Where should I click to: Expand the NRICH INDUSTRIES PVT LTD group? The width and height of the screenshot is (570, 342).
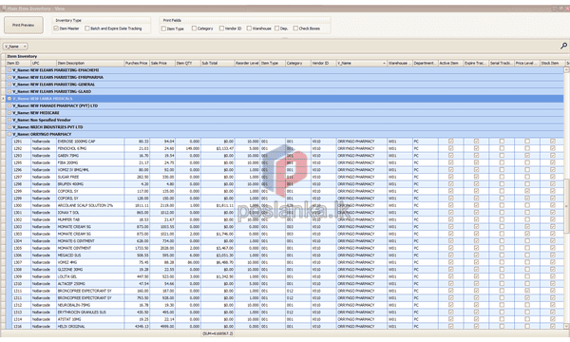tap(9, 127)
